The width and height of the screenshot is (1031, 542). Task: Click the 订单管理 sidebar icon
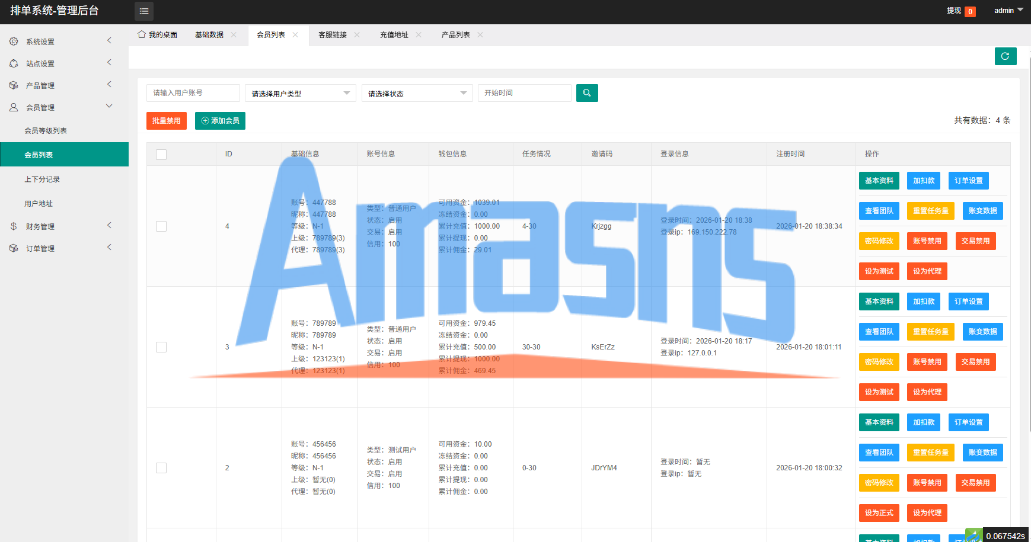(x=14, y=248)
